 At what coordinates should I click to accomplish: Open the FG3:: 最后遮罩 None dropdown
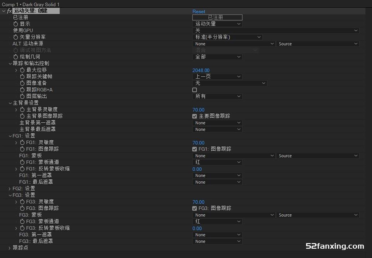pos(217,241)
